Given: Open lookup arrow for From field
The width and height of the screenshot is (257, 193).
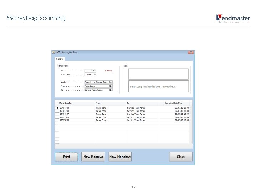Looking at the screenshot, I should click(x=111, y=86).
